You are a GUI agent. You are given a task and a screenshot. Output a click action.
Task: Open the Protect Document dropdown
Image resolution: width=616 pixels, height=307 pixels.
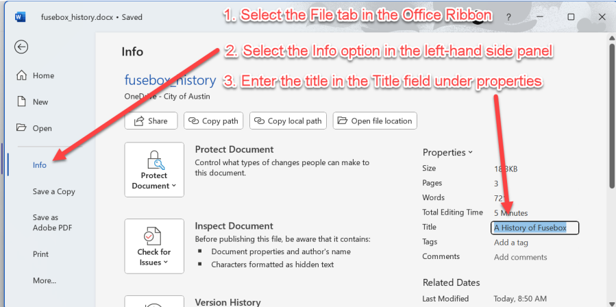pyautogui.click(x=154, y=170)
